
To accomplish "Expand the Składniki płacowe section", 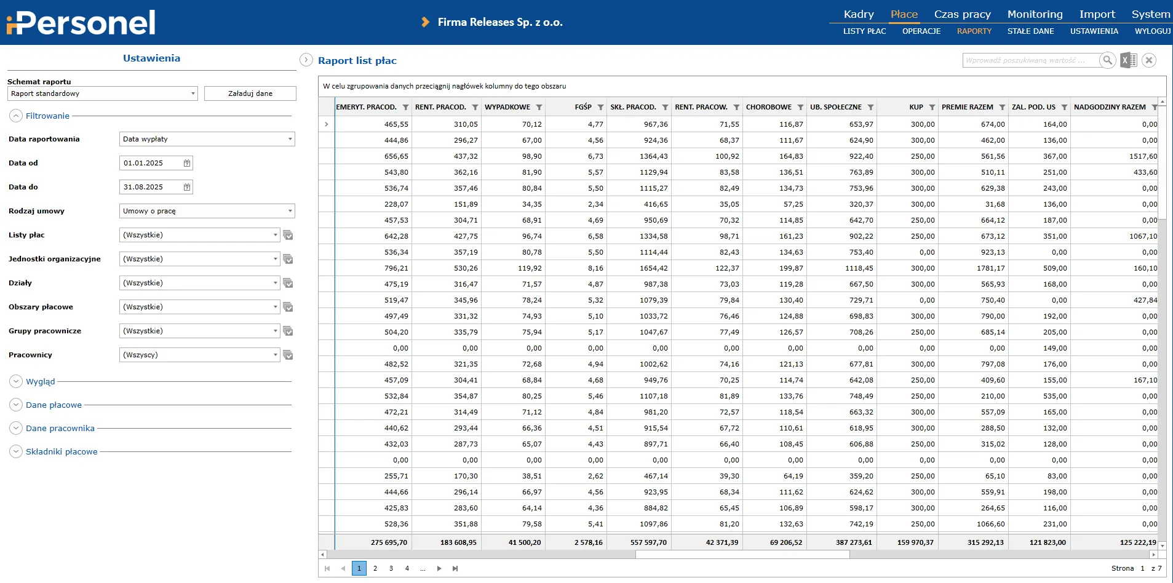I will (x=16, y=451).
